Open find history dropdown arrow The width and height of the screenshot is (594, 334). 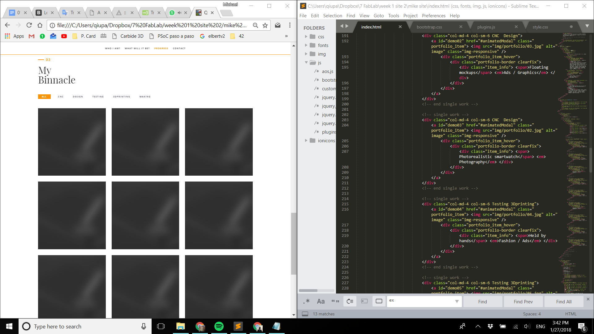coord(457,302)
